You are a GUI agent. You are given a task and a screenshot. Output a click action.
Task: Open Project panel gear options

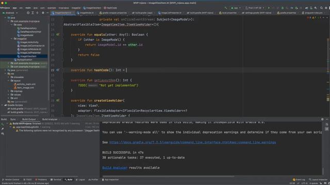pyautogui.click(x=43, y=13)
